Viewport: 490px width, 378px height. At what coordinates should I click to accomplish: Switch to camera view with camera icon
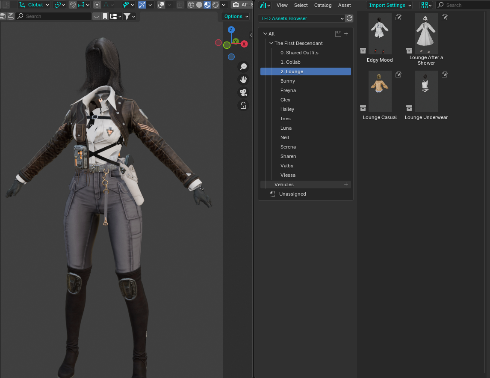(x=243, y=92)
